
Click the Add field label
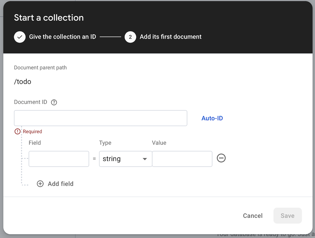(x=61, y=184)
